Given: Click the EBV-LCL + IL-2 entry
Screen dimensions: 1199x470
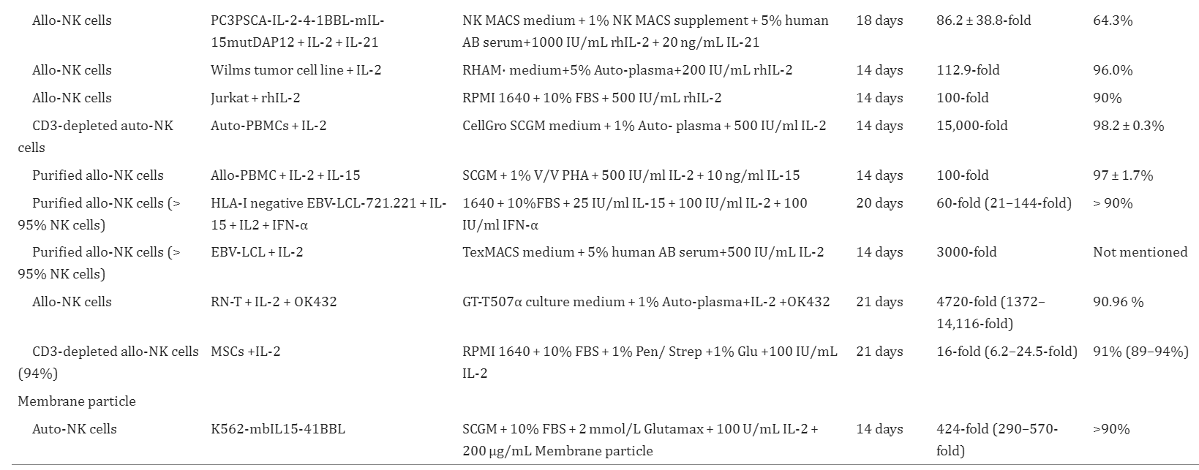Looking at the screenshot, I should tap(257, 252).
